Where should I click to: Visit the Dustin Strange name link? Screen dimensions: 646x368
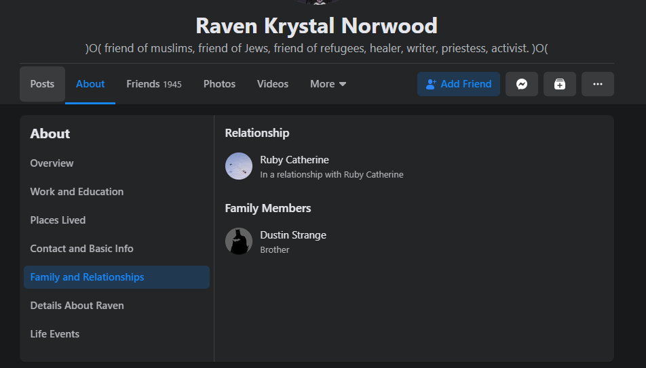(293, 235)
